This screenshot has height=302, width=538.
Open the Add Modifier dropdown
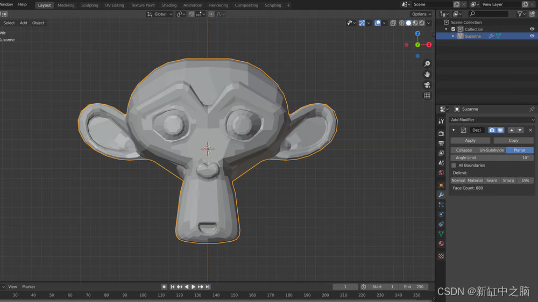(492, 120)
